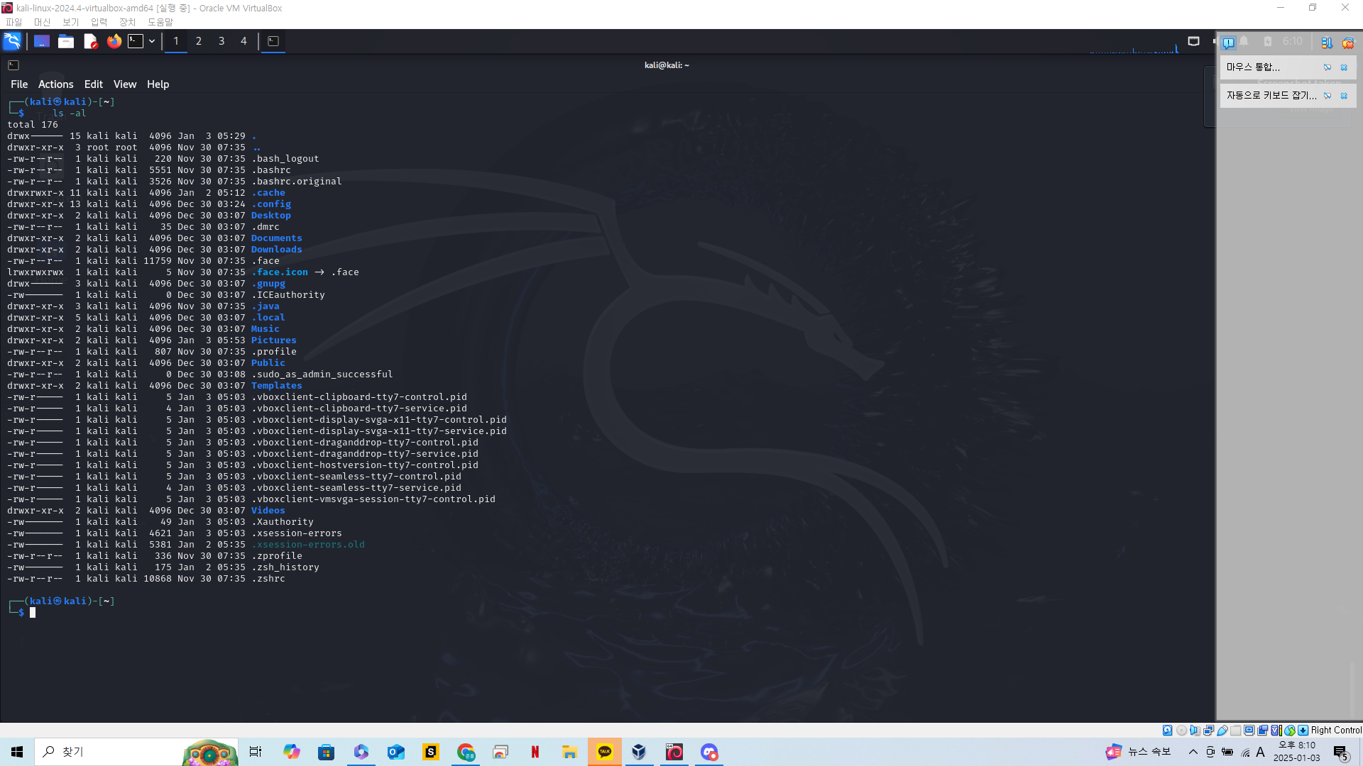Launch the text editor panel icon

coord(90,41)
